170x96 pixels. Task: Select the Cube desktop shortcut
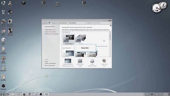pos(10,13)
